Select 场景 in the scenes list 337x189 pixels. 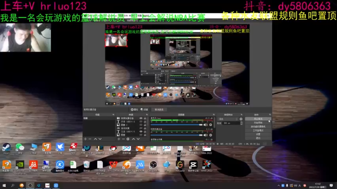coord(99,118)
